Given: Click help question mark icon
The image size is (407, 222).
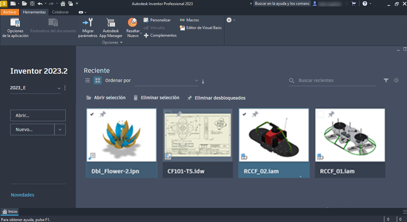Looking at the screenshot, I should pyautogui.click(x=365, y=4).
